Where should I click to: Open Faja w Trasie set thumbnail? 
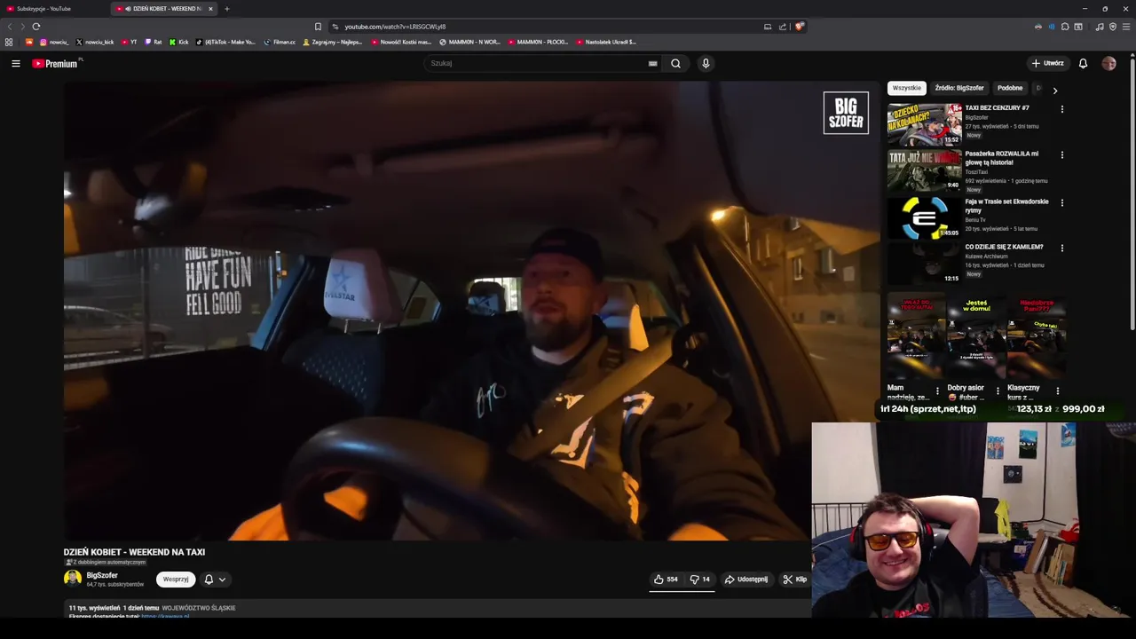(x=925, y=217)
